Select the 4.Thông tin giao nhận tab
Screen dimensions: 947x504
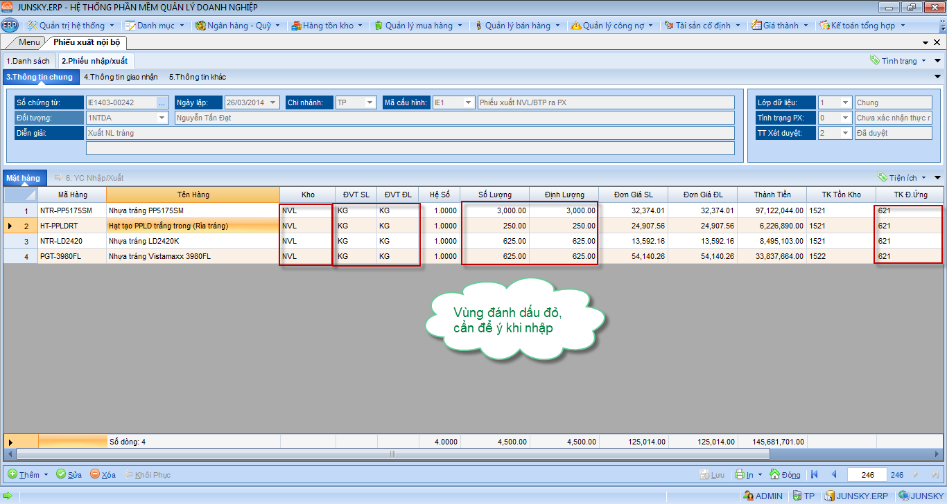click(x=121, y=77)
